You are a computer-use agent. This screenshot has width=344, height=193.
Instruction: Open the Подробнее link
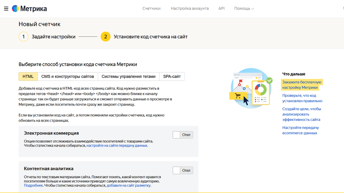click(33, 186)
